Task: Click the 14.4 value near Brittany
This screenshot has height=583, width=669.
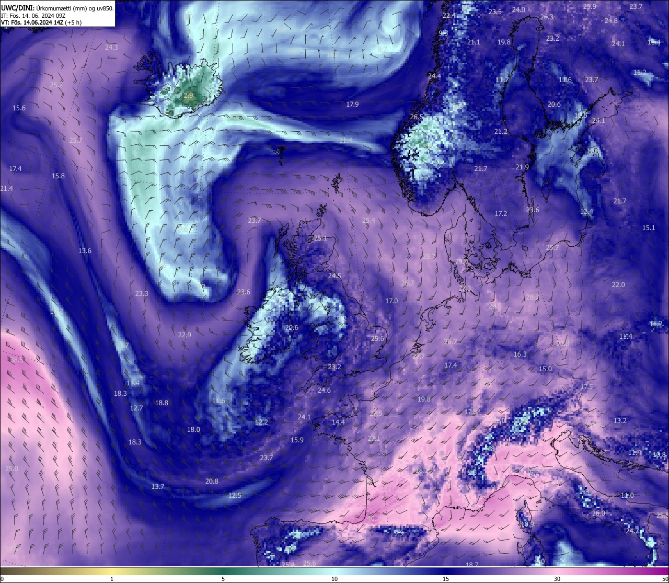Action: pyautogui.click(x=338, y=422)
